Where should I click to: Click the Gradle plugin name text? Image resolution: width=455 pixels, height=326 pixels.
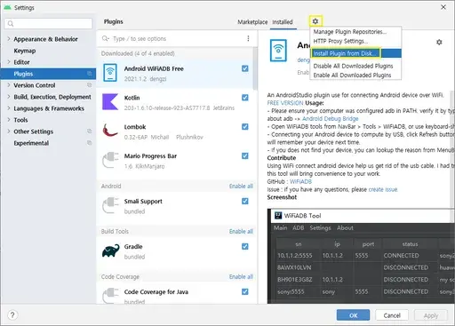[133, 246]
